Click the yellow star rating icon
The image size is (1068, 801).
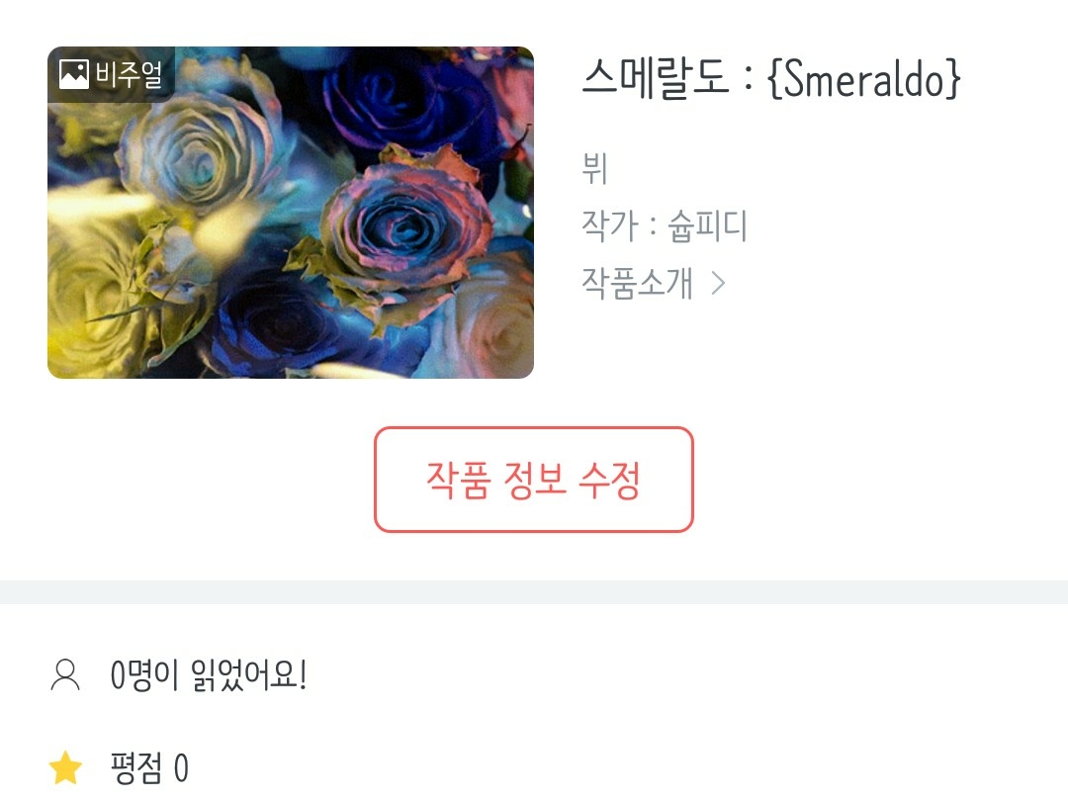[65, 767]
